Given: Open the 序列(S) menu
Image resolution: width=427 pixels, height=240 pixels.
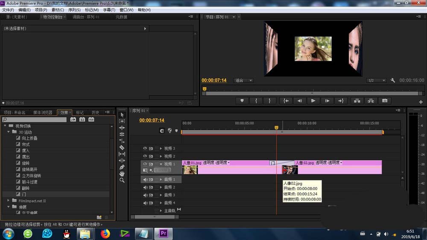Looking at the screenshot, I should tap(74, 10).
